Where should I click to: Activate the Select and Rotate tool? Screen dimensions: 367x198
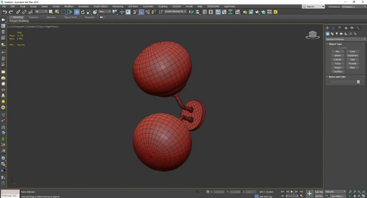pos(83,12)
